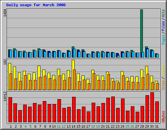
Task: Click day label 15 on the axis
Action: coord(78,126)
